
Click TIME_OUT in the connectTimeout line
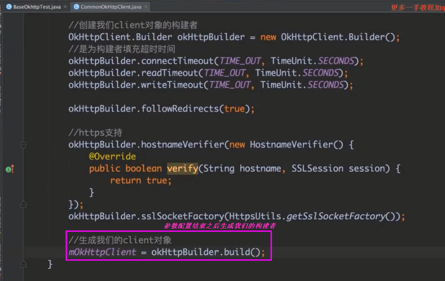tap(240, 61)
